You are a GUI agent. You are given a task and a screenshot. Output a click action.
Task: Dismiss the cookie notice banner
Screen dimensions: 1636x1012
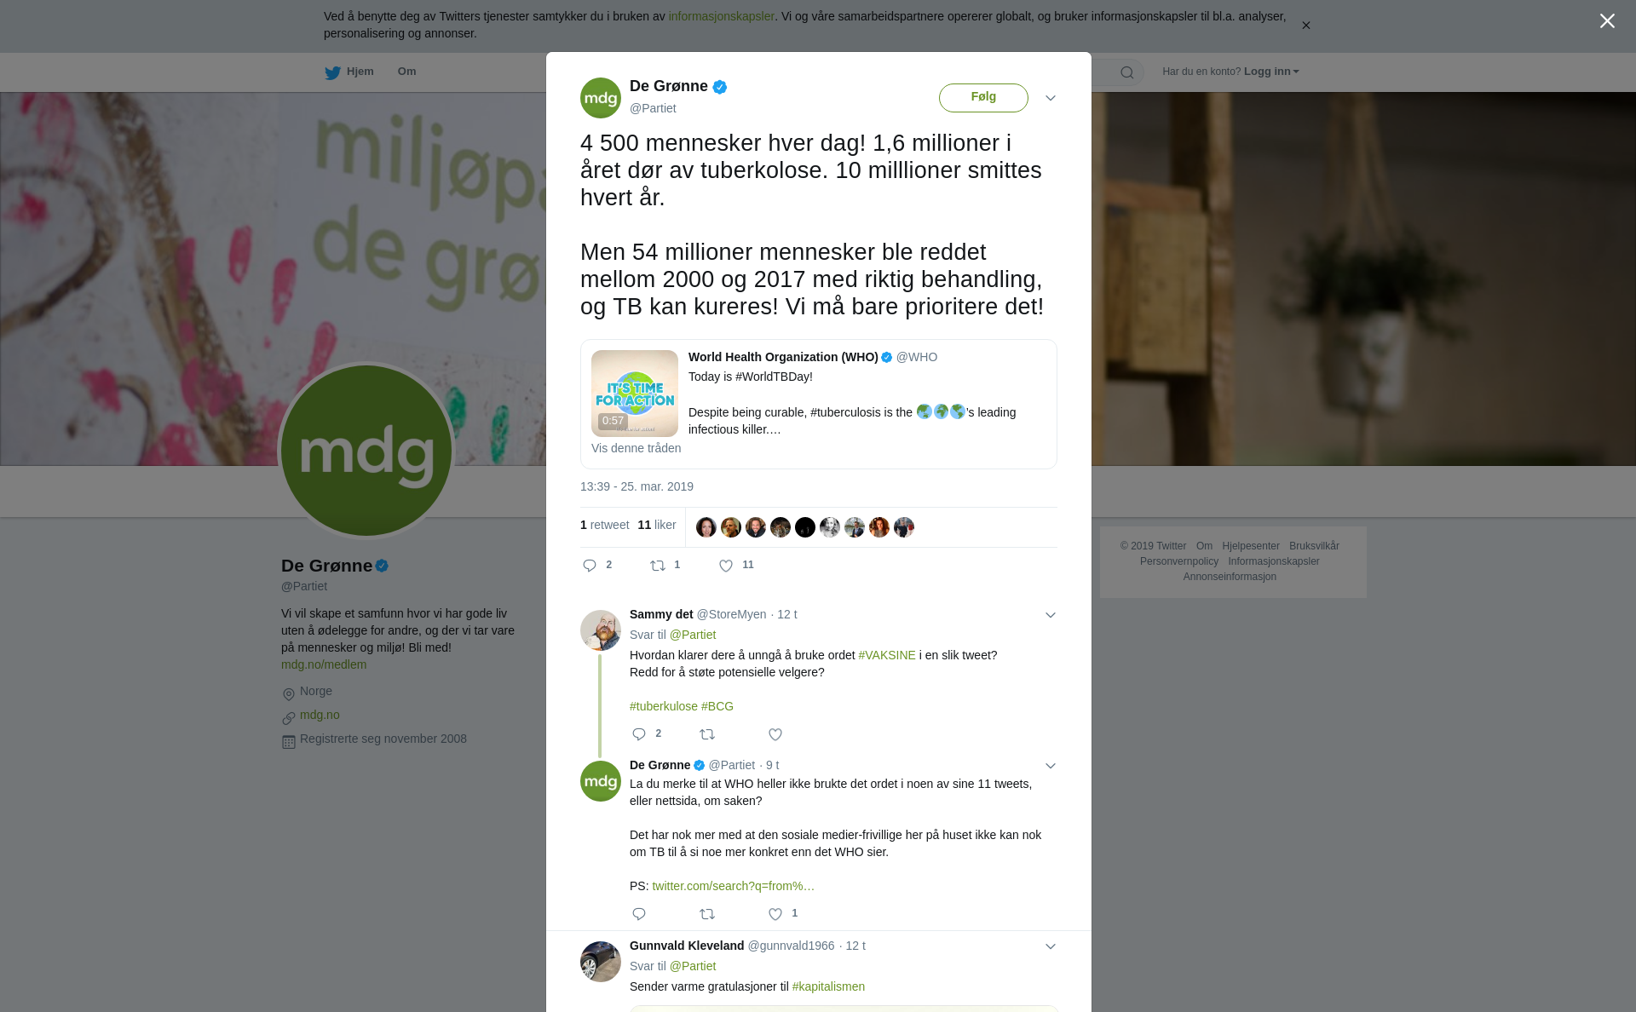(1305, 26)
